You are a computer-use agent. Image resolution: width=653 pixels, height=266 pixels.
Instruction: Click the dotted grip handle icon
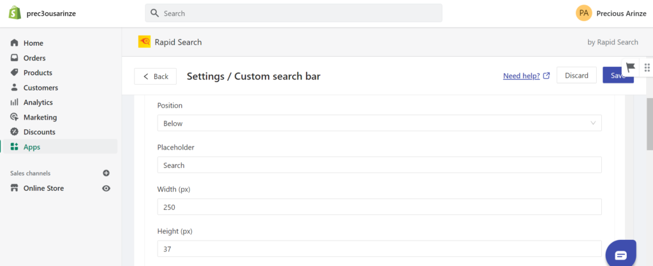[647, 67]
